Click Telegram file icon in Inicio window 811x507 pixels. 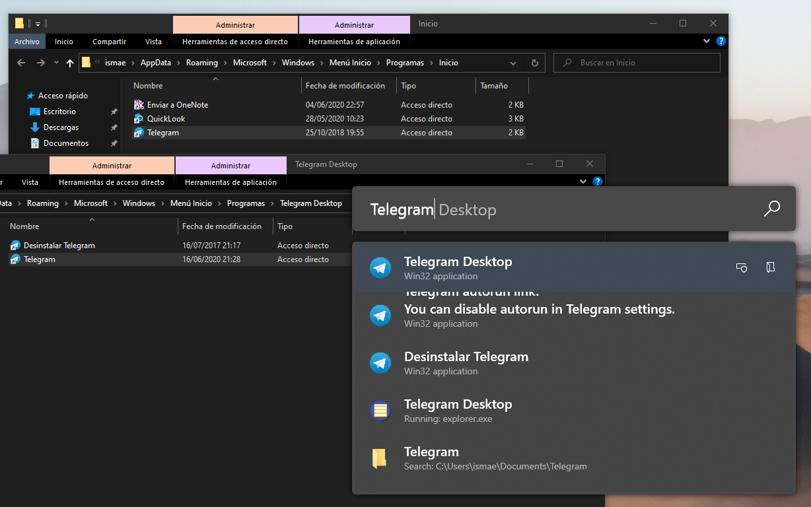pos(139,133)
